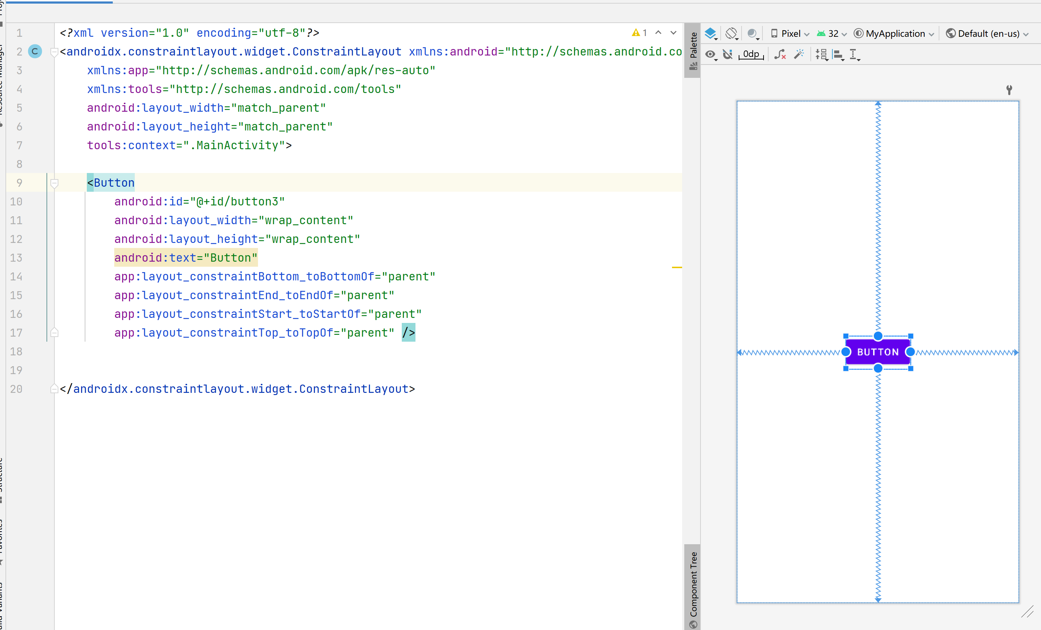Jump to the next highlighted error arrow
The height and width of the screenshot is (630, 1041).
(673, 32)
